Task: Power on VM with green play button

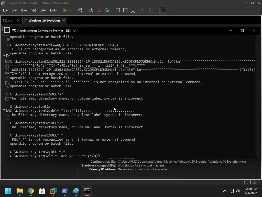Action: click(x=65, y=10)
